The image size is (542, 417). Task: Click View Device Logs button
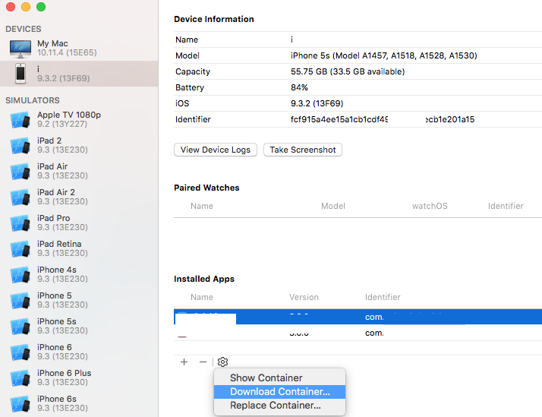point(216,150)
